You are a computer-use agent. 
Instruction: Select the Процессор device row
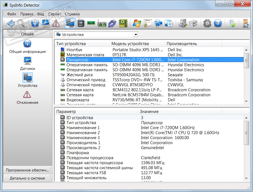(x=149, y=60)
